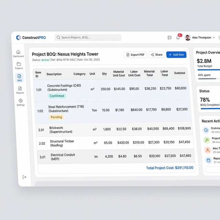
Task: Click the Export PDF button
Action: tap(135, 55)
